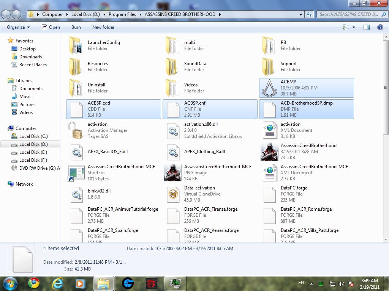The height and width of the screenshot is (291, 389).
Task: Go back with the Back arrow button
Action: (6, 15)
